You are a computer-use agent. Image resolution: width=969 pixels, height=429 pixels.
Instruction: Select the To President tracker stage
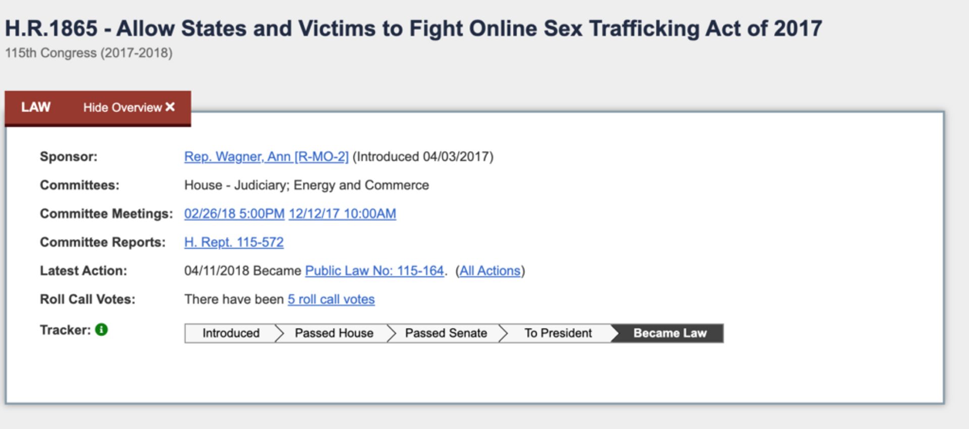click(x=558, y=333)
